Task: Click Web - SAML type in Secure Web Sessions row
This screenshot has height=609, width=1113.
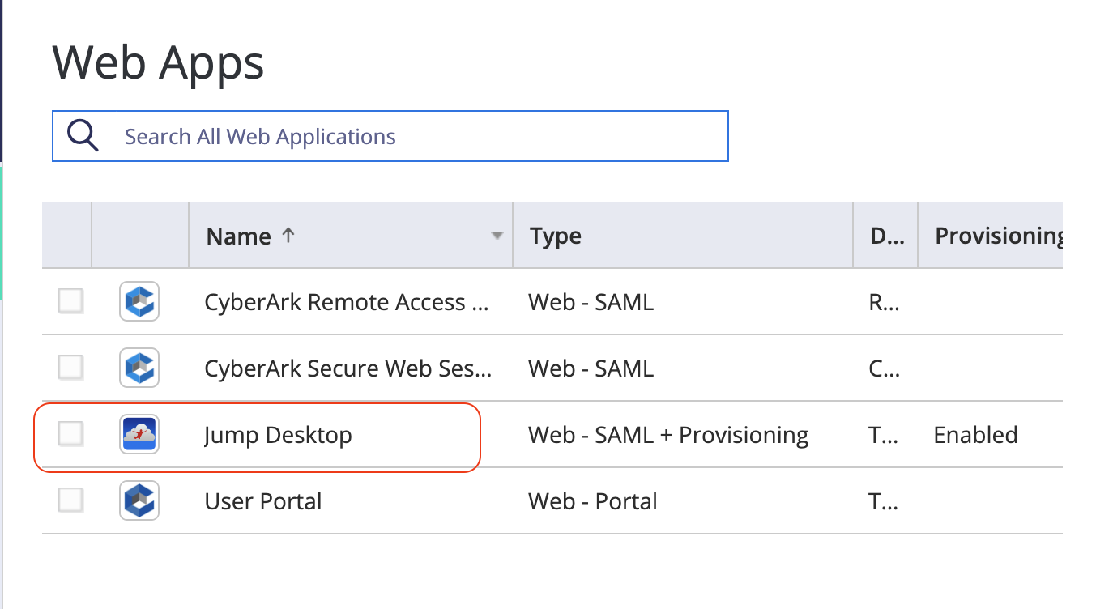Action: (x=591, y=368)
